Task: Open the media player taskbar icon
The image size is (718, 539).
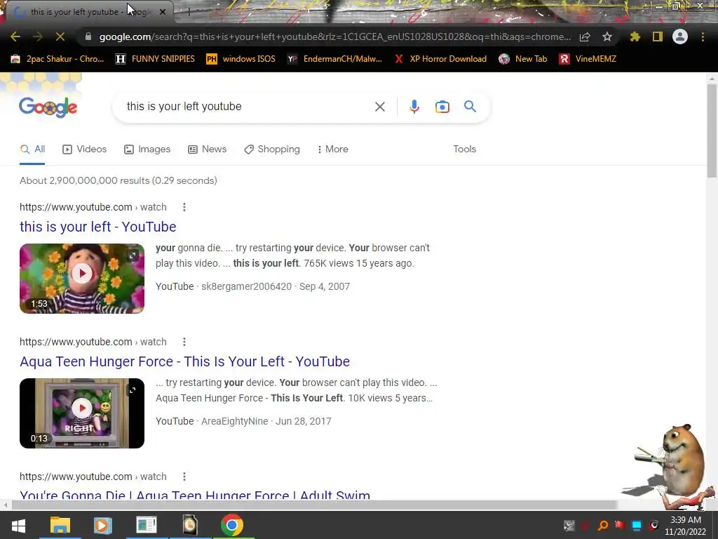Action: tap(103, 525)
